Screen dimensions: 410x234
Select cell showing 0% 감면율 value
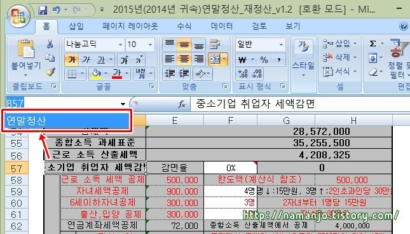(x=230, y=168)
